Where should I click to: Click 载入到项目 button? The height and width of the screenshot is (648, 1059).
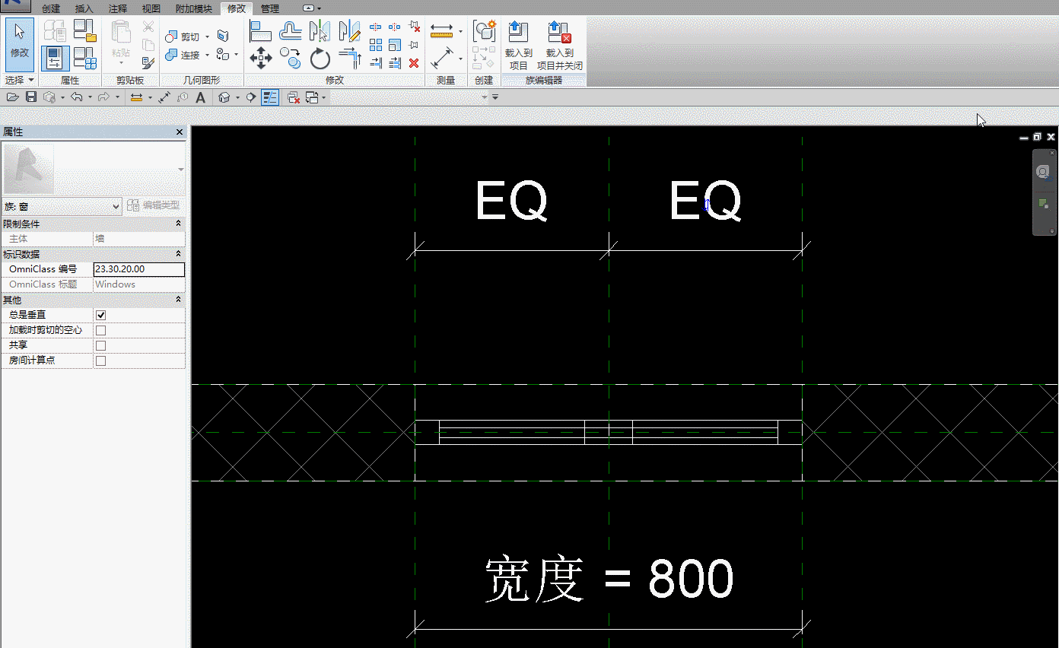[x=519, y=46]
